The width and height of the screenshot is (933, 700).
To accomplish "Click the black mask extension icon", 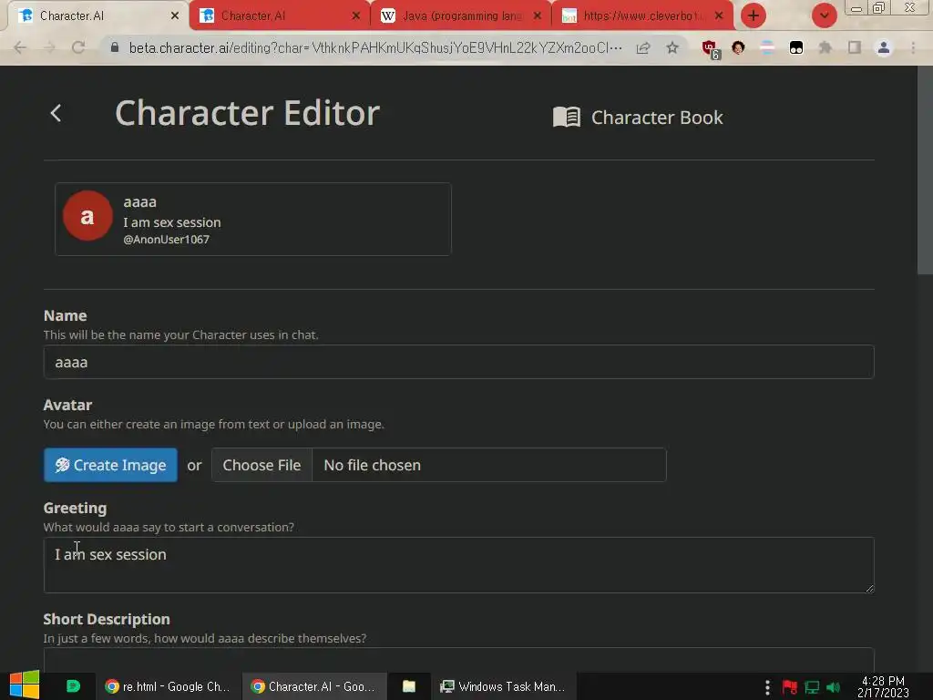I will (796, 47).
